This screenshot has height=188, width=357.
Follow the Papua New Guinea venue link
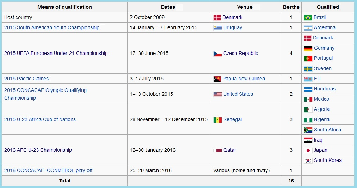[244, 79]
